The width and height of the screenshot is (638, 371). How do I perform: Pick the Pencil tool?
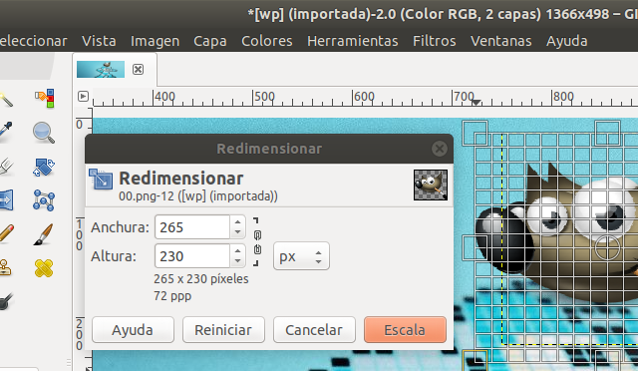click(6, 234)
